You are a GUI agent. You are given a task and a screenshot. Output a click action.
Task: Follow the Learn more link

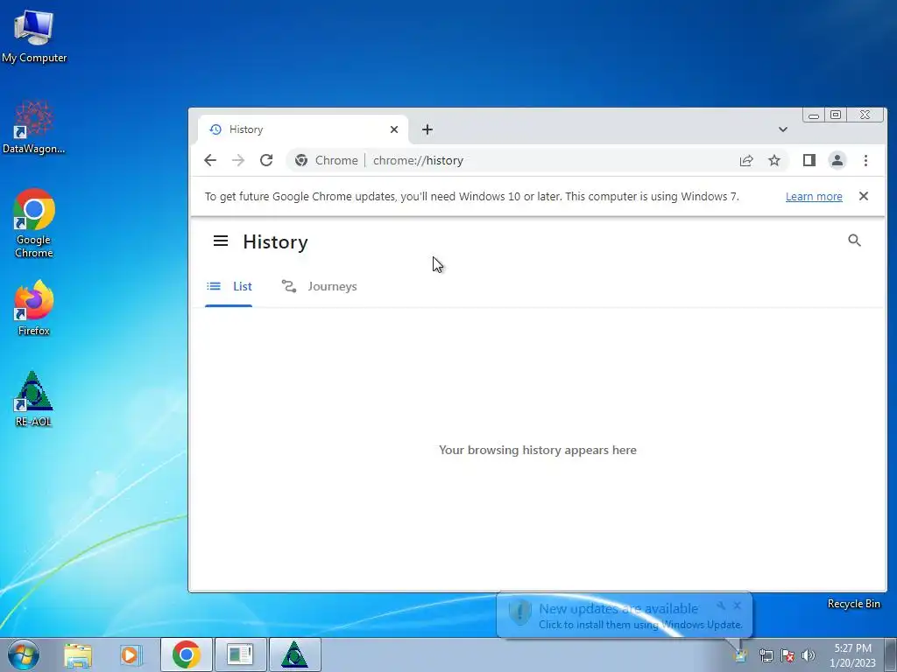point(814,197)
